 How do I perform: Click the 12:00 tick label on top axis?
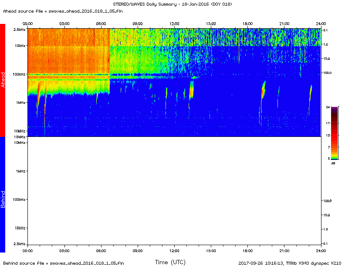(174, 23)
